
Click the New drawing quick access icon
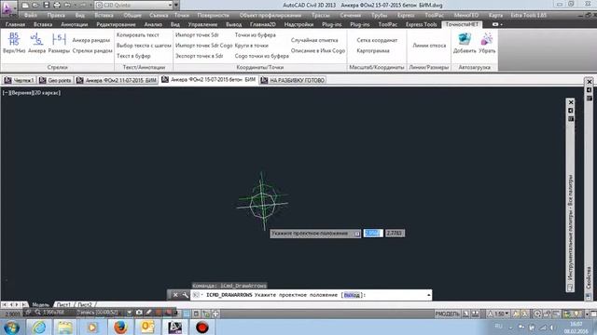tap(25, 6)
